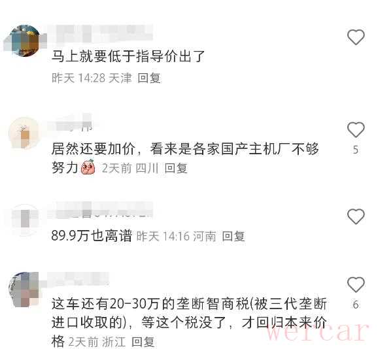This screenshot has width=378, height=349.
Task: Open the first commenter's avatar
Action: [24, 41]
